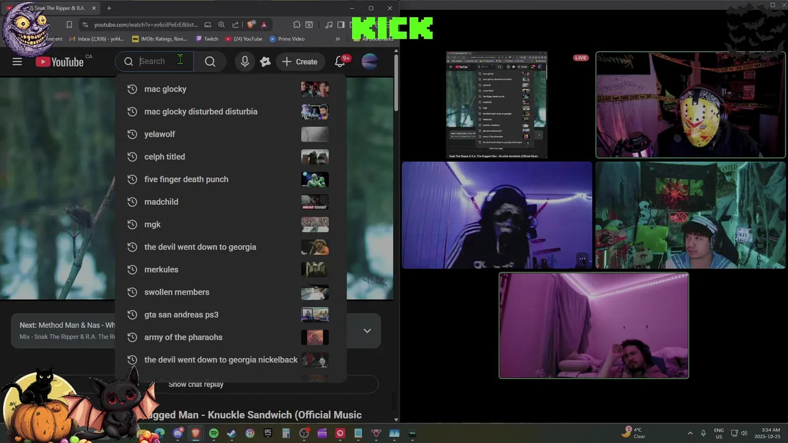Click the Jason hockey mask webcam feed
The height and width of the screenshot is (443, 788).
point(690,105)
